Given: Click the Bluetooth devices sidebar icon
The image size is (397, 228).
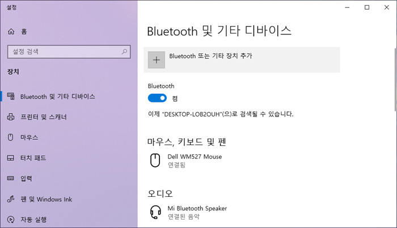Looking at the screenshot, I should click(11, 96).
